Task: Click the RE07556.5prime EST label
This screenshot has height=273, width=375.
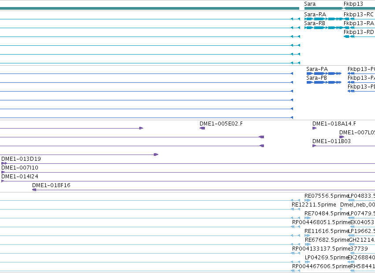Action: pos(327,196)
